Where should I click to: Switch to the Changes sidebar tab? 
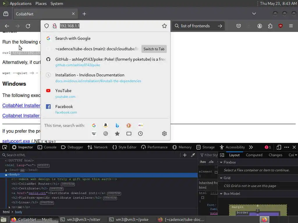click(x=275, y=155)
